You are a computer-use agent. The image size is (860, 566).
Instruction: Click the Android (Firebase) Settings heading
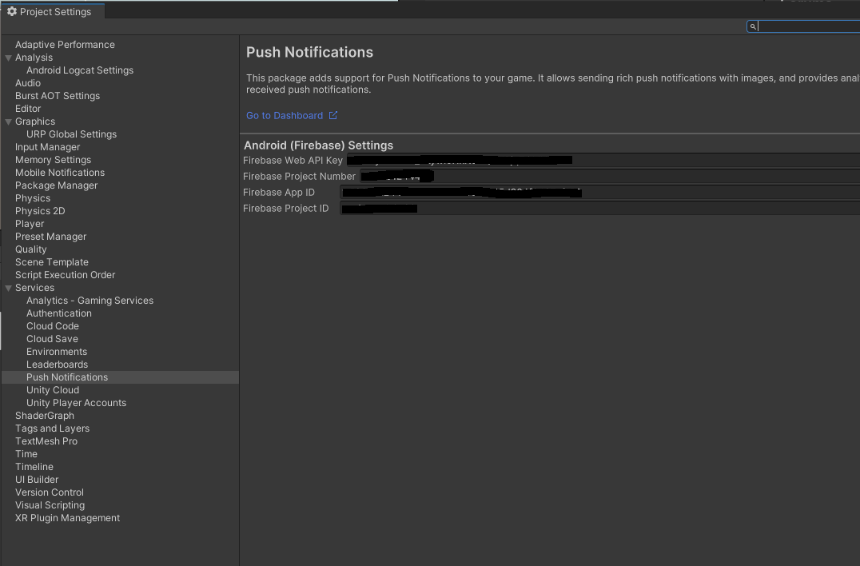point(318,145)
